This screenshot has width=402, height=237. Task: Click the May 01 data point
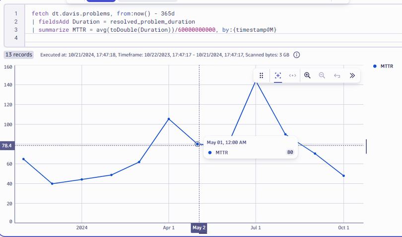coord(198,144)
